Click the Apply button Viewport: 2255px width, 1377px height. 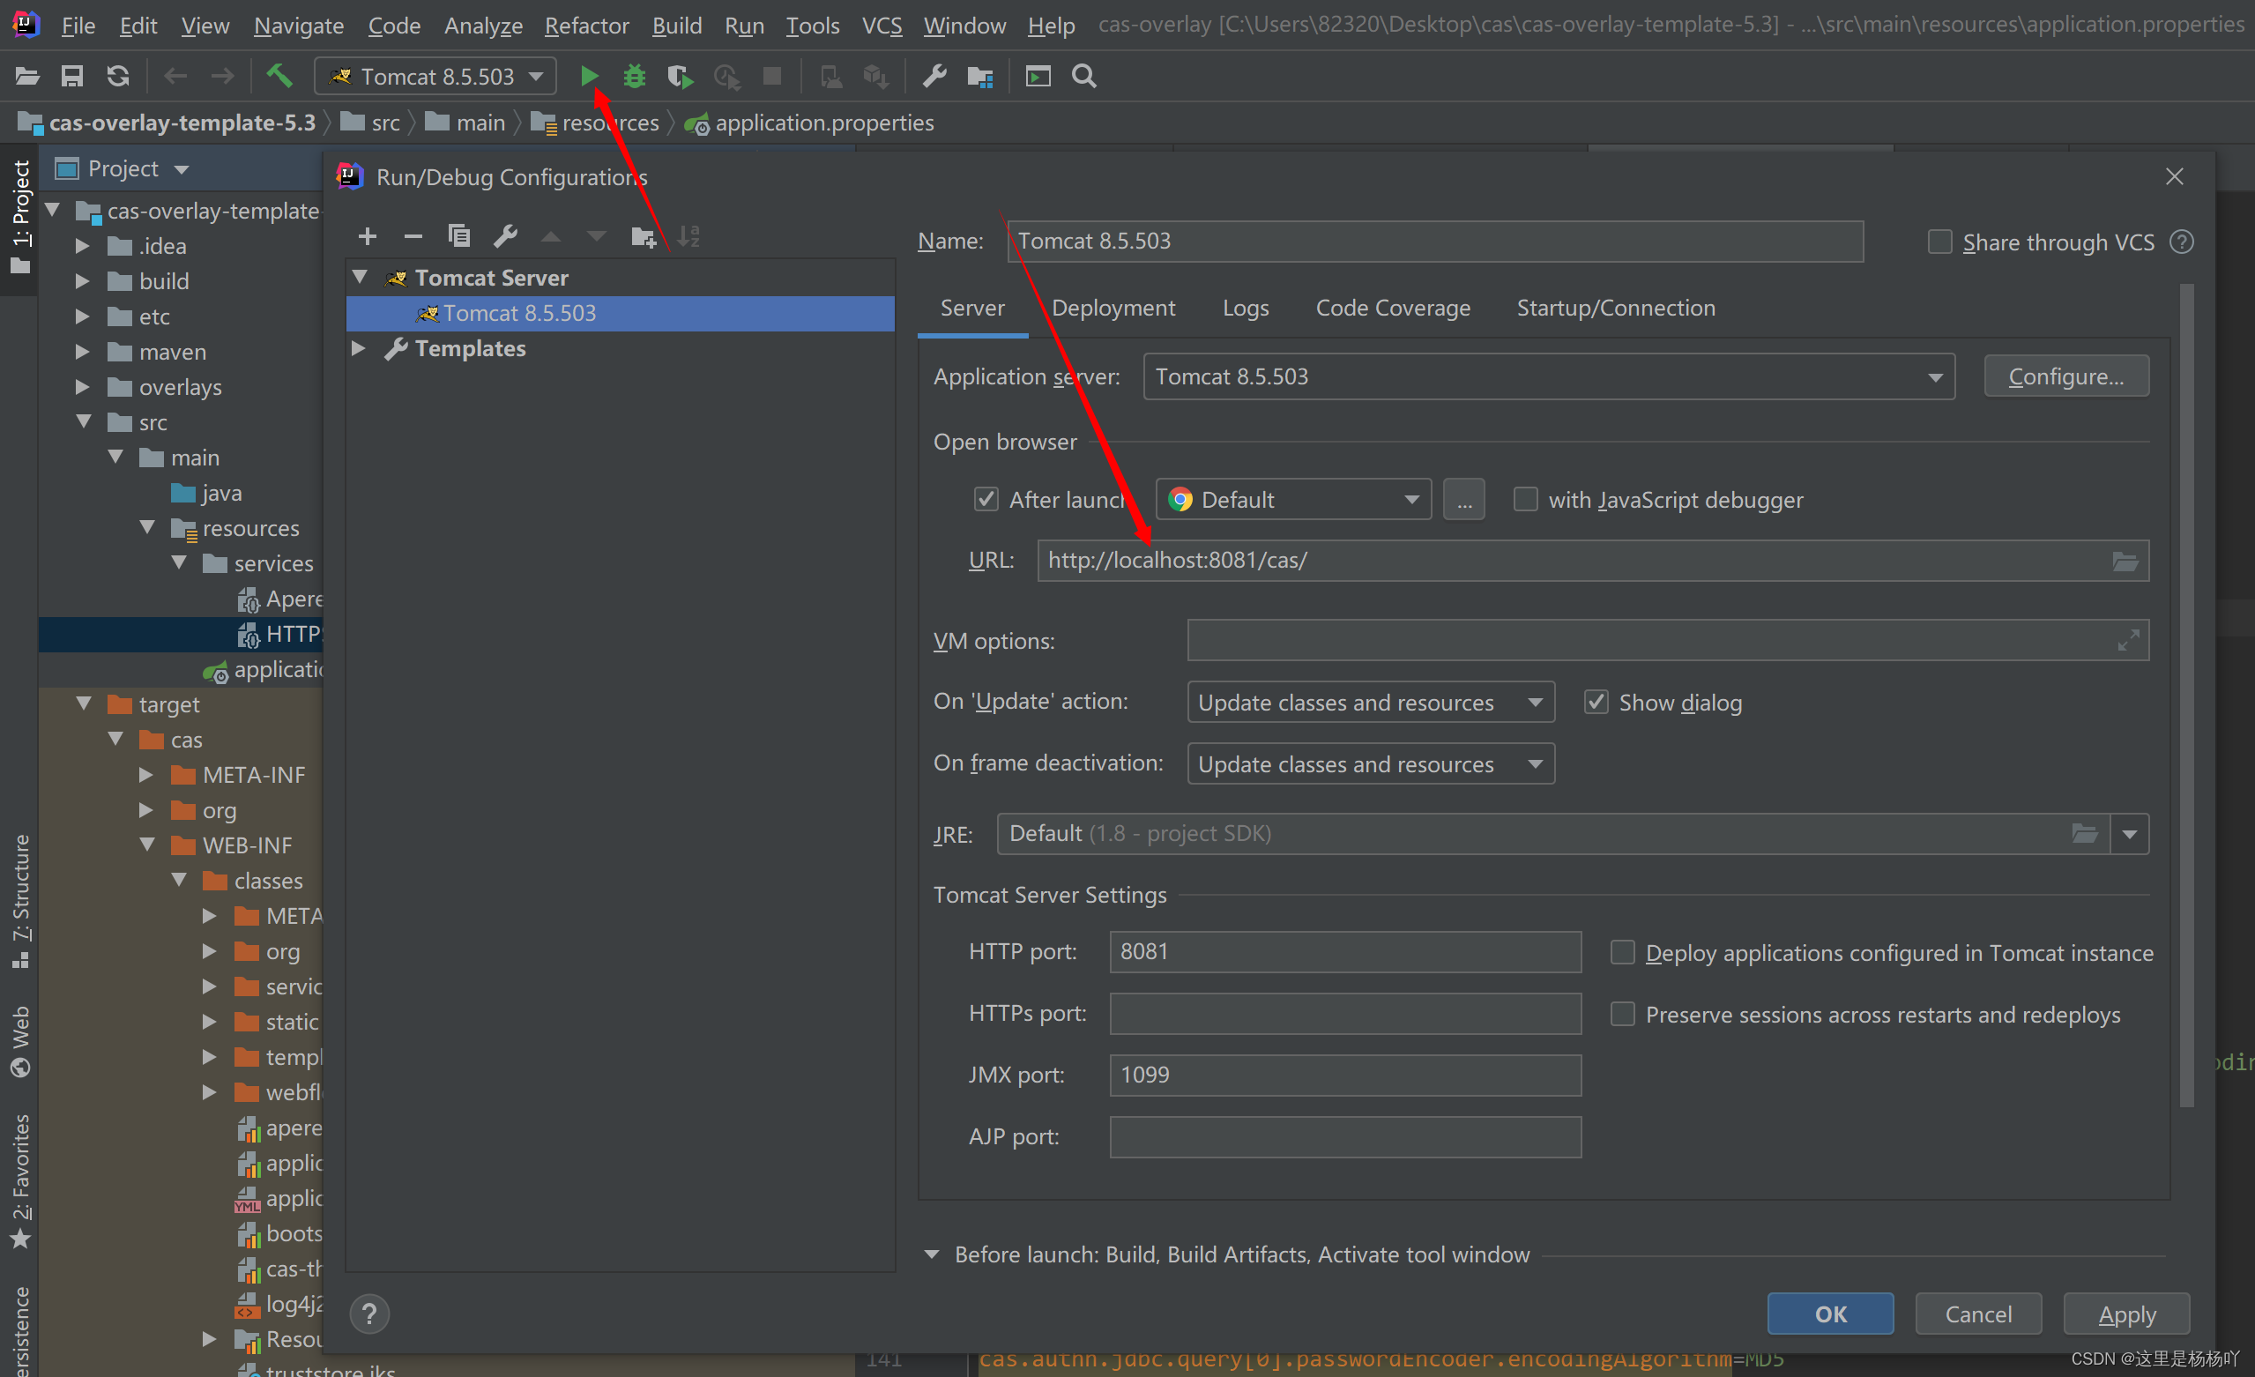coord(2127,1314)
